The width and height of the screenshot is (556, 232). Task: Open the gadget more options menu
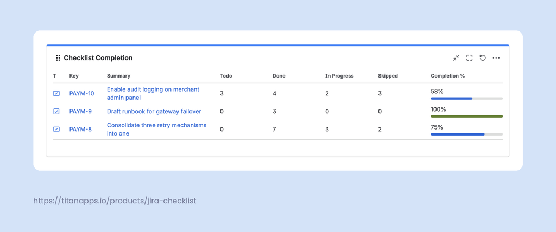click(496, 58)
